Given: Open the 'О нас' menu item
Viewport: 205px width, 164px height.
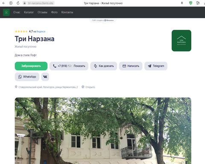Looking at the screenshot, I should pos(17,12).
